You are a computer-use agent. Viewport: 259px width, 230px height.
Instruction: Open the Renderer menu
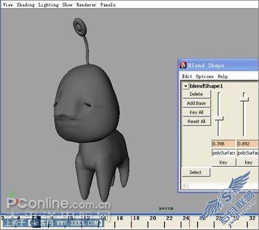click(x=86, y=5)
